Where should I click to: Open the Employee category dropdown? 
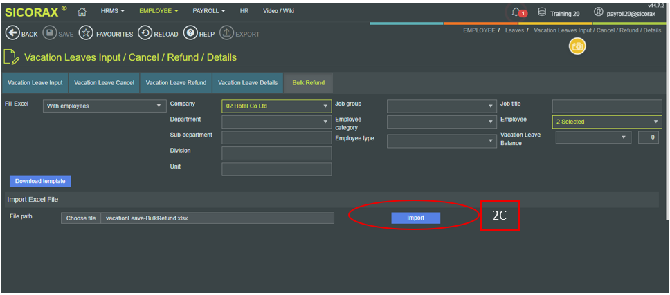click(442, 122)
